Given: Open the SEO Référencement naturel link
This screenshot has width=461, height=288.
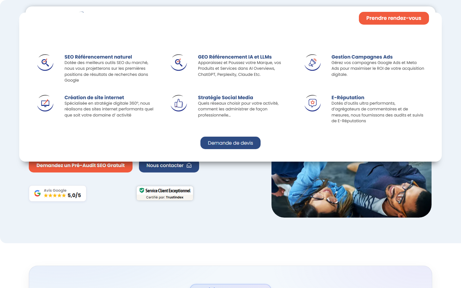Looking at the screenshot, I should point(98,57).
